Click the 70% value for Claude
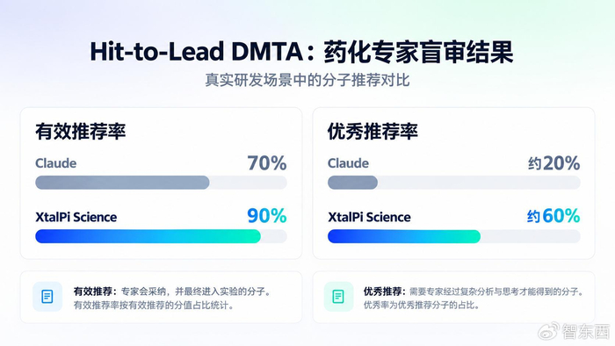Viewport: 615px width, 346px height. point(267,163)
